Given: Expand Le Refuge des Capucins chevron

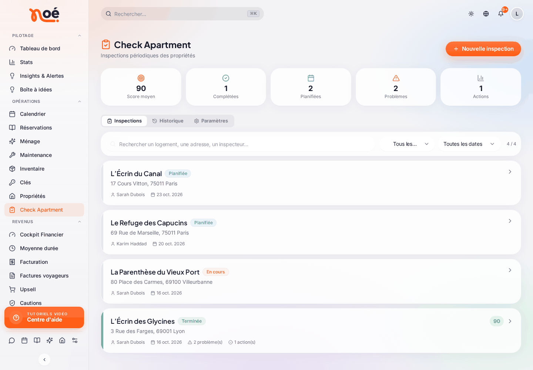Looking at the screenshot, I should [x=510, y=221].
